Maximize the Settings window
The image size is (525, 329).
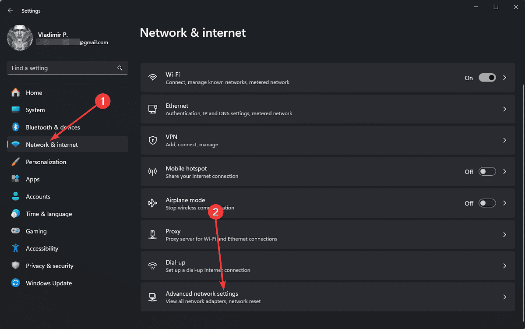[x=496, y=7]
